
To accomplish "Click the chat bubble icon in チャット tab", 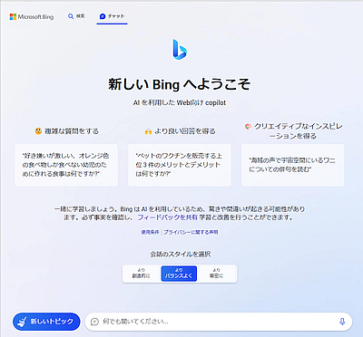I will [x=103, y=16].
